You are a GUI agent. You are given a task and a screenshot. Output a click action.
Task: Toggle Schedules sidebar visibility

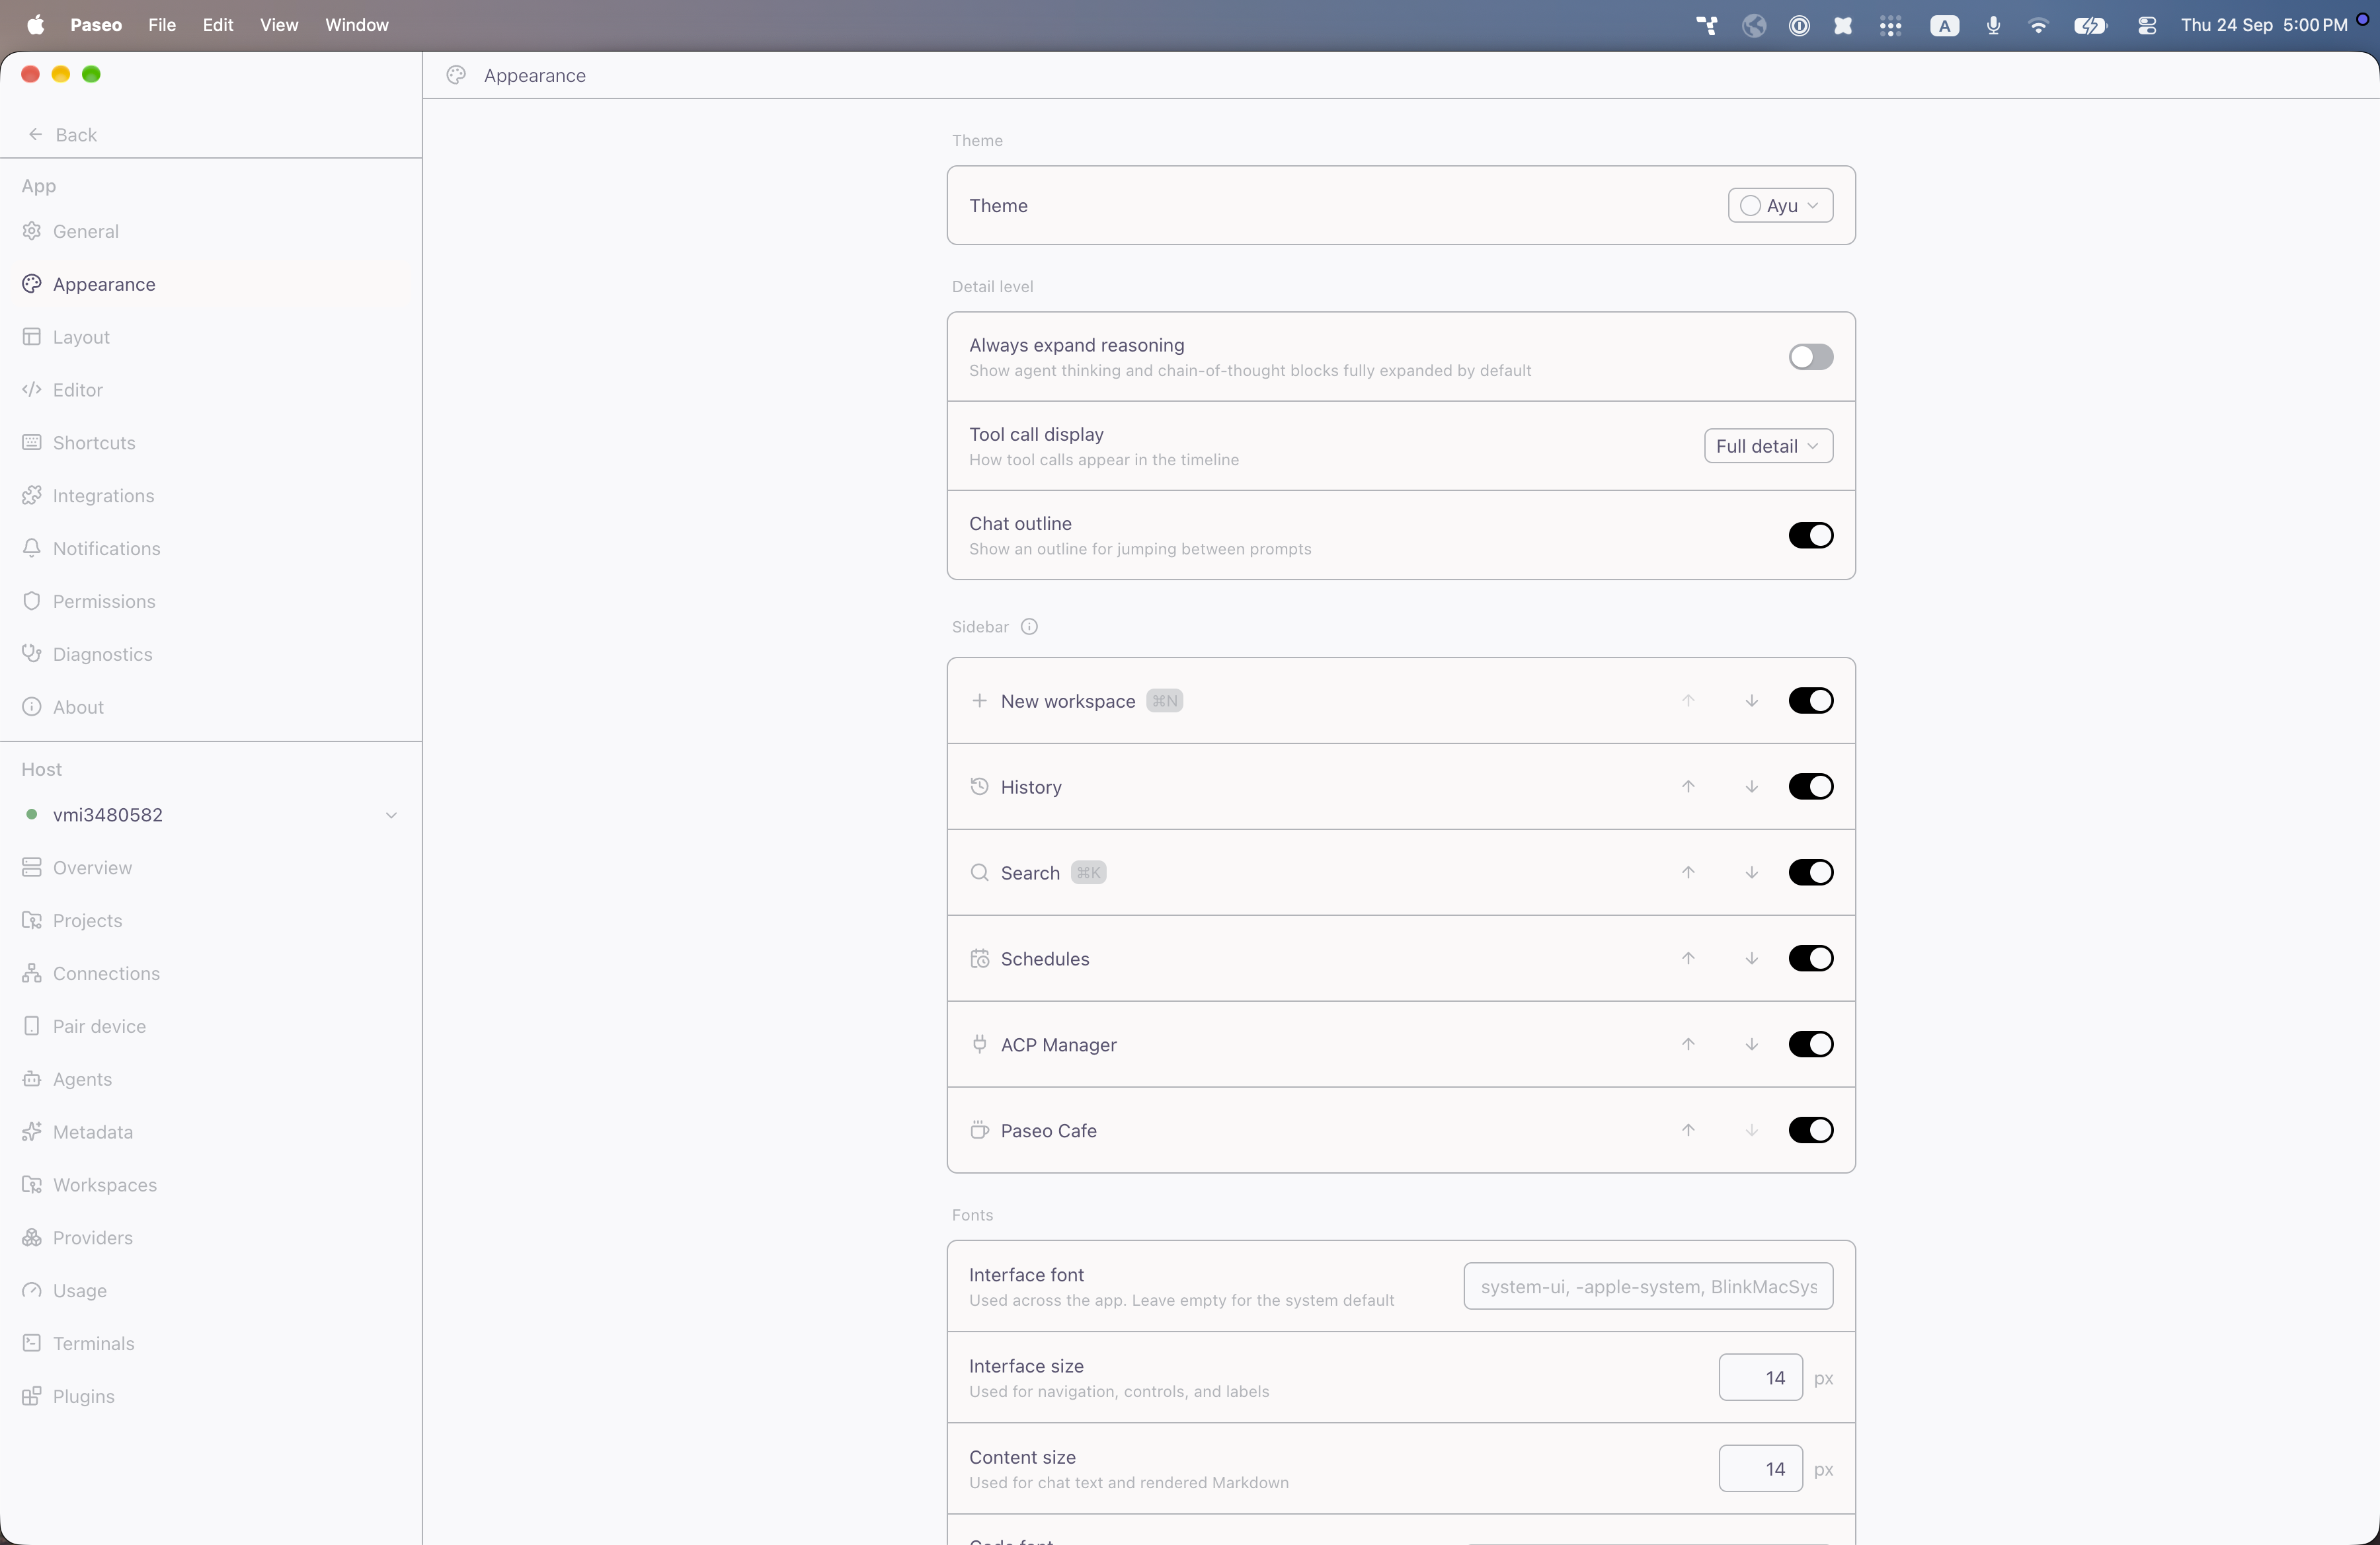pyautogui.click(x=1810, y=958)
